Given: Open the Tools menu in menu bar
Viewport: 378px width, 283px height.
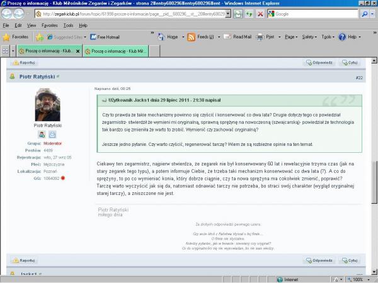Looking at the screenshot, I should [x=68, y=25].
